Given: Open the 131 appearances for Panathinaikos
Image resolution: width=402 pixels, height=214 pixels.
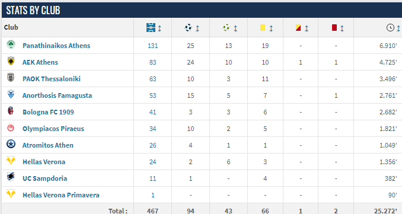Looking at the screenshot, I should pyautogui.click(x=152, y=46).
